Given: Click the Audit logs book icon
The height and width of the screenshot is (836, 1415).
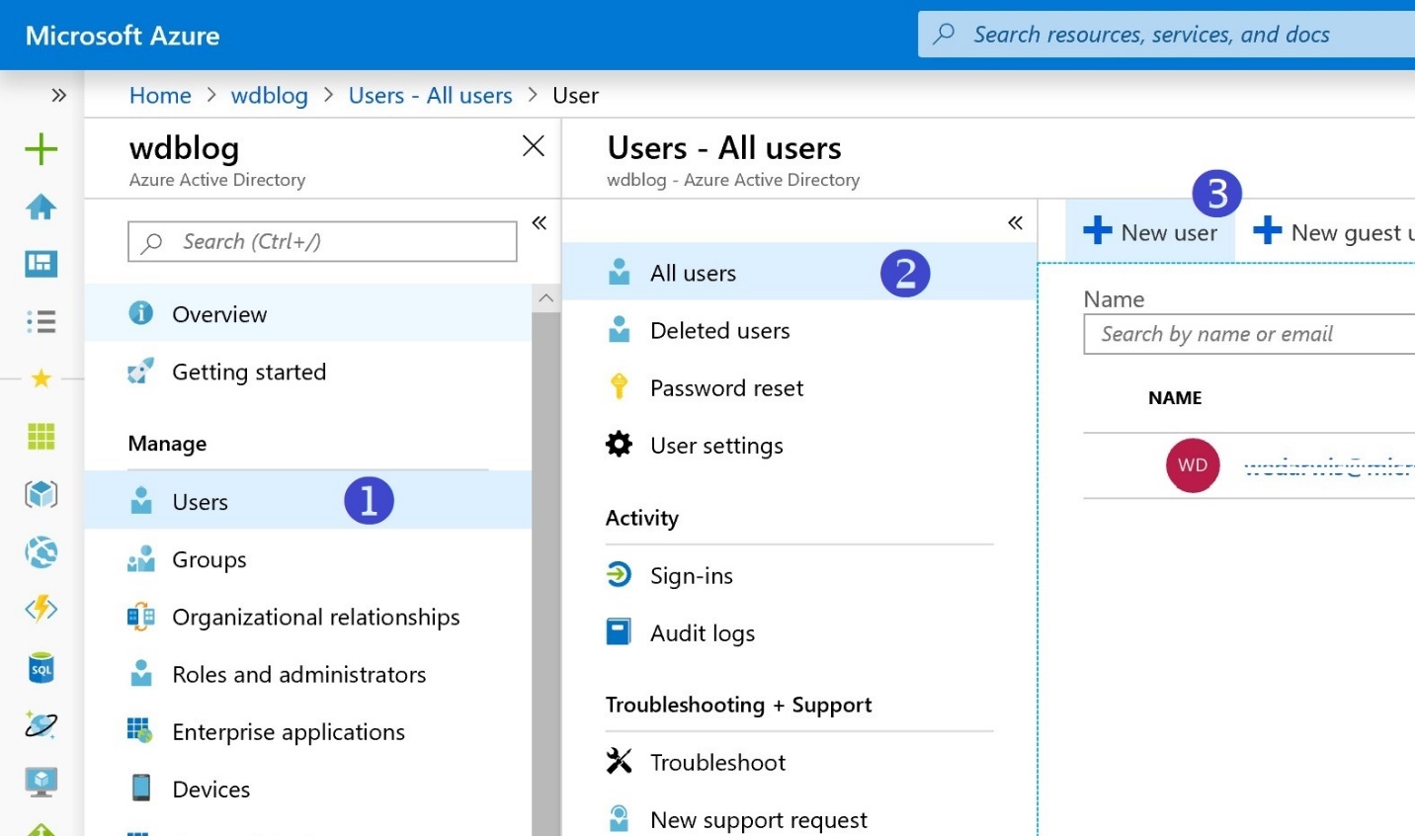Looking at the screenshot, I should [619, 631].
